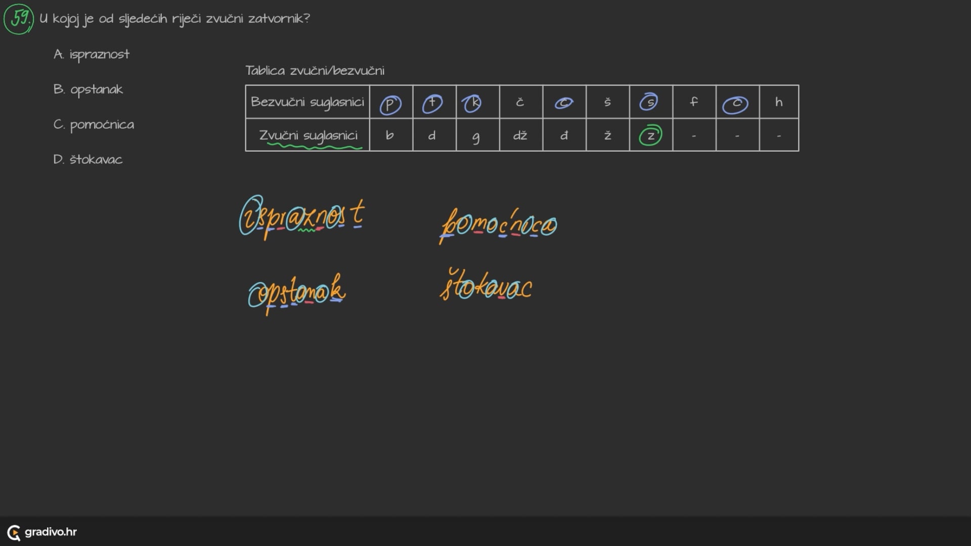This screenshot has height=546, width=971.
Task: Click the question text about zvučni zatvornik
Action: [x=174, y=19]
